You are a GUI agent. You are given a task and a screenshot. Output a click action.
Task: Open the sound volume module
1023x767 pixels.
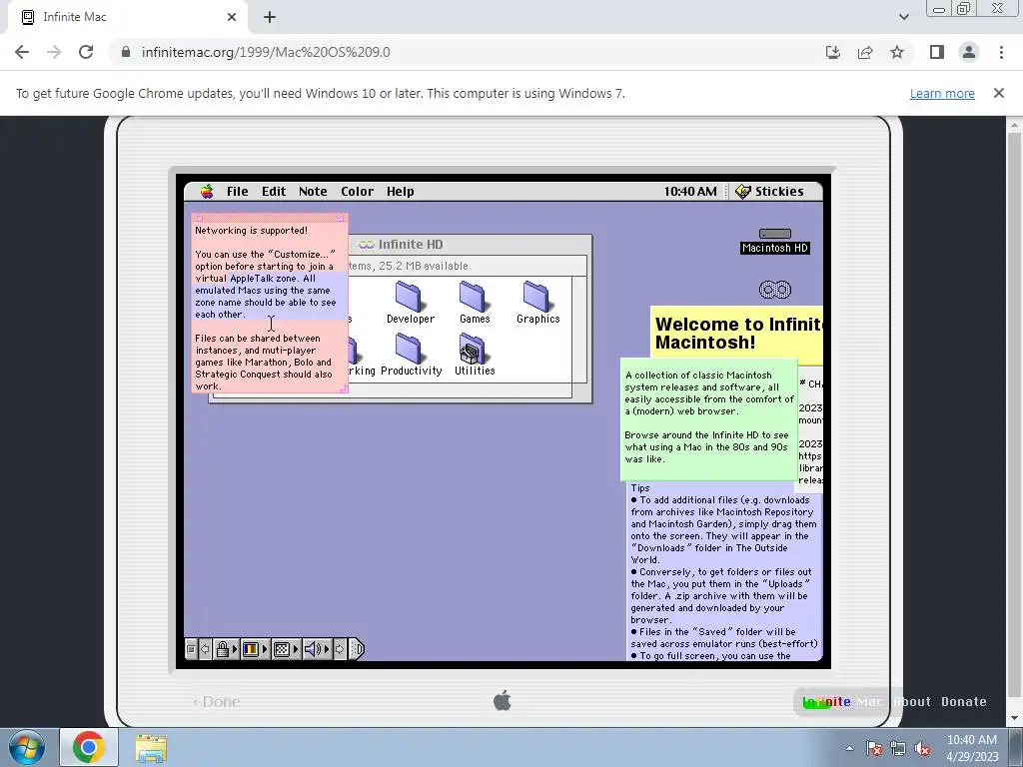point(313,649)
